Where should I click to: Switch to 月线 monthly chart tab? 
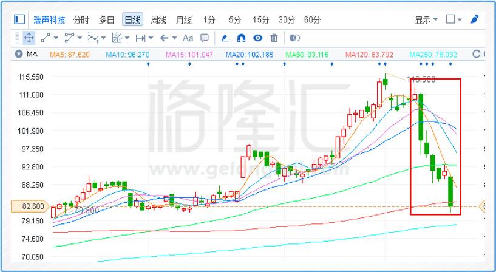click(x=183, y=20)
